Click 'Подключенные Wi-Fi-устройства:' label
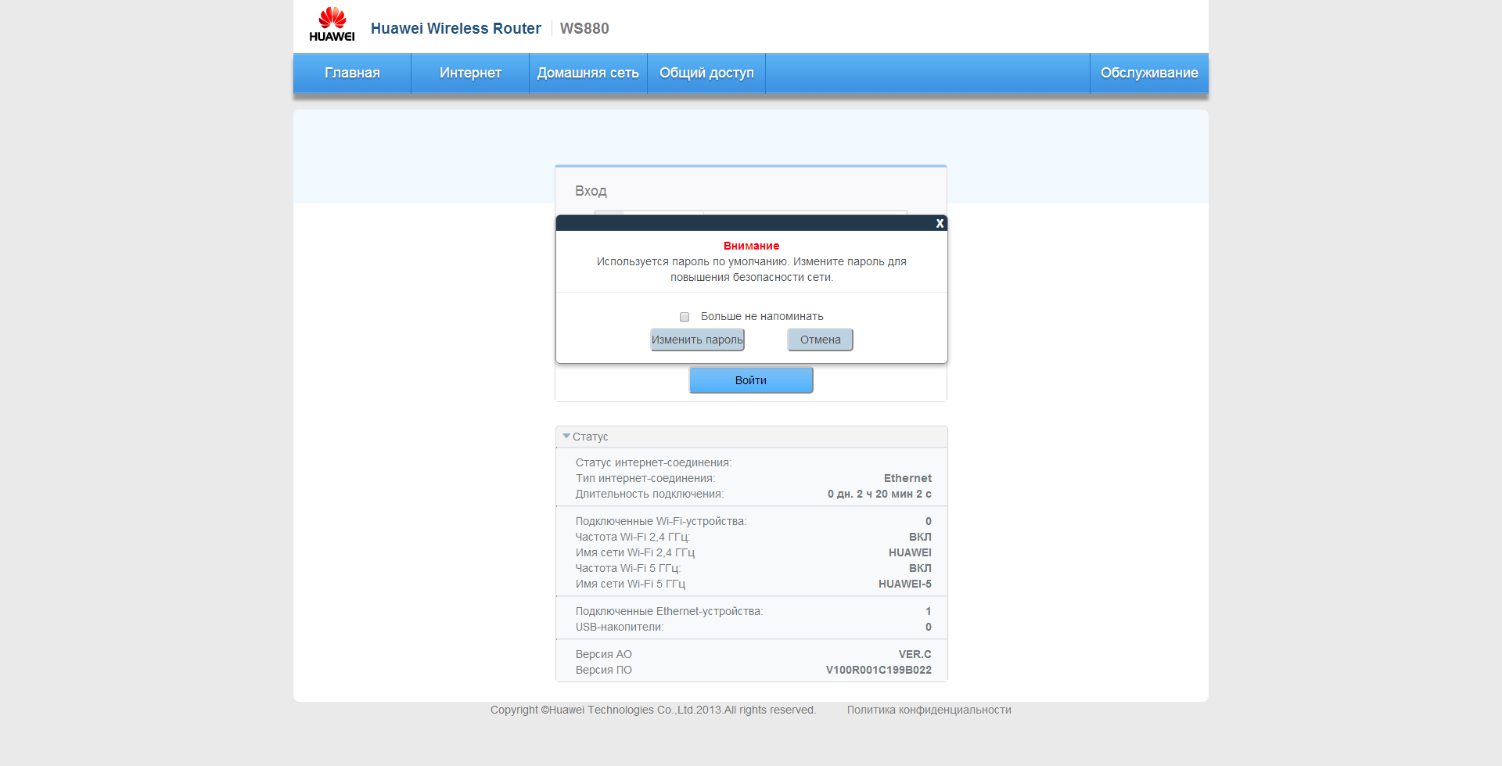 (x=661, y=521)
